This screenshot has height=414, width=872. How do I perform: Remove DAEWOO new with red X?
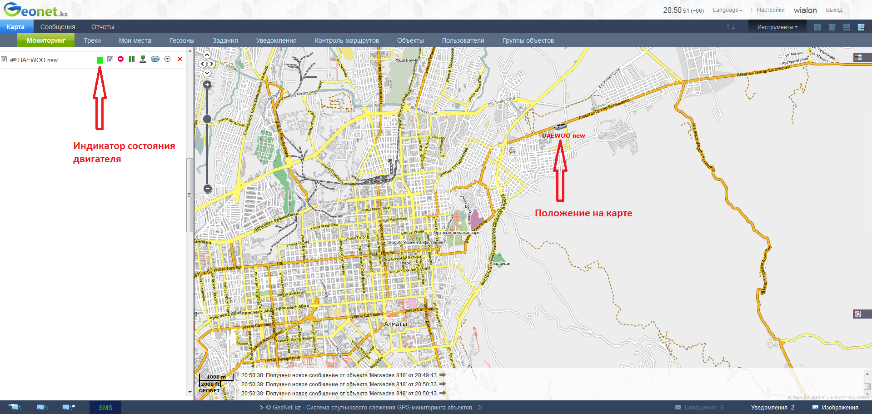pyautogui.click(x=180, y=59)
